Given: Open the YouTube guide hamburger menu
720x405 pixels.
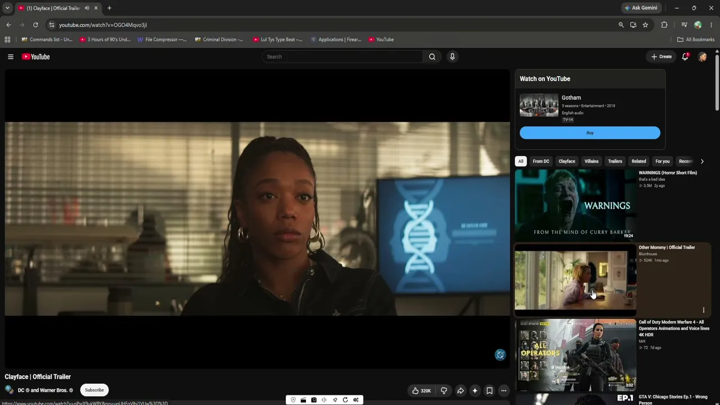Looking at the screenshot, I should [10, 57].
